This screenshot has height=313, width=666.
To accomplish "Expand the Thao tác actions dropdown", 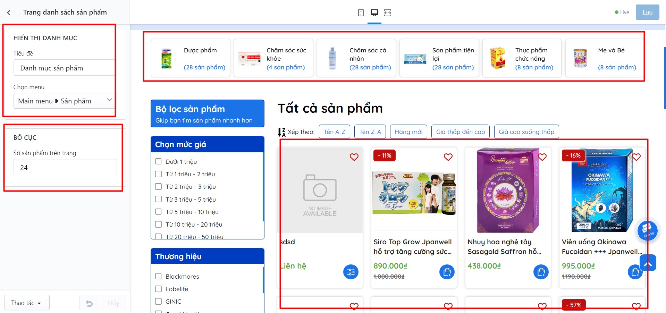I will tap(27, 303).
